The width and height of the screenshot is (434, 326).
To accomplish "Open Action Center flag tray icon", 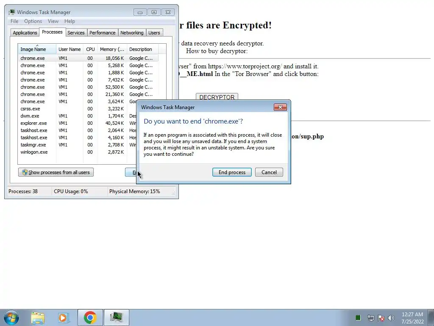I will pos(381,318).
